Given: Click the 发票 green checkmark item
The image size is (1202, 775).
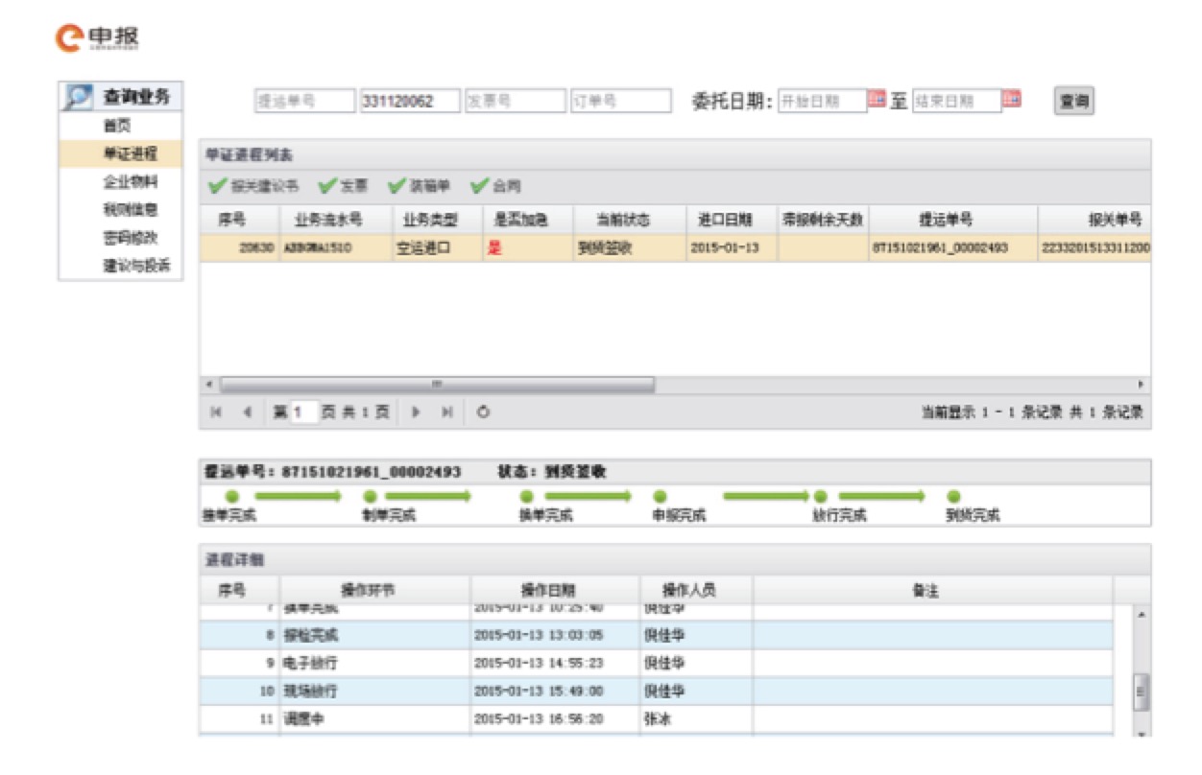Looking at the screenshot, I should click(344, 186).
